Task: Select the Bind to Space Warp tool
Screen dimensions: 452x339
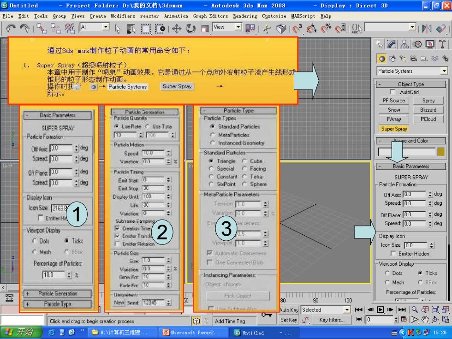Action: [x=70, y=29]
